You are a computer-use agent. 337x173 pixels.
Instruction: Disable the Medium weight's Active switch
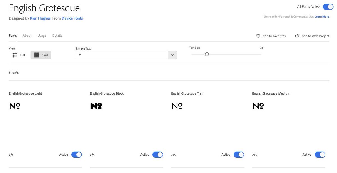(x=320, y=154)
